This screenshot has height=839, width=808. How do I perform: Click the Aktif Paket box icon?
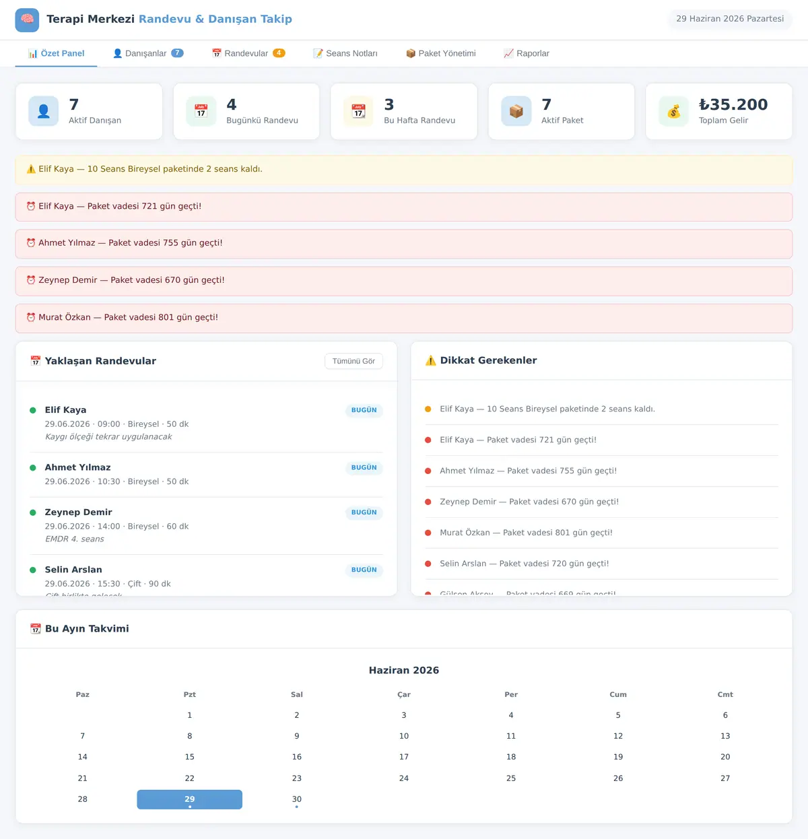516,112
